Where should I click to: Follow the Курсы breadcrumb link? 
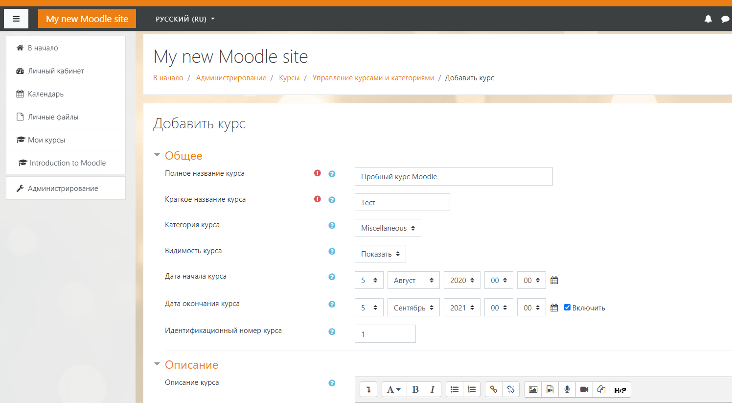(x=289, y=78)
